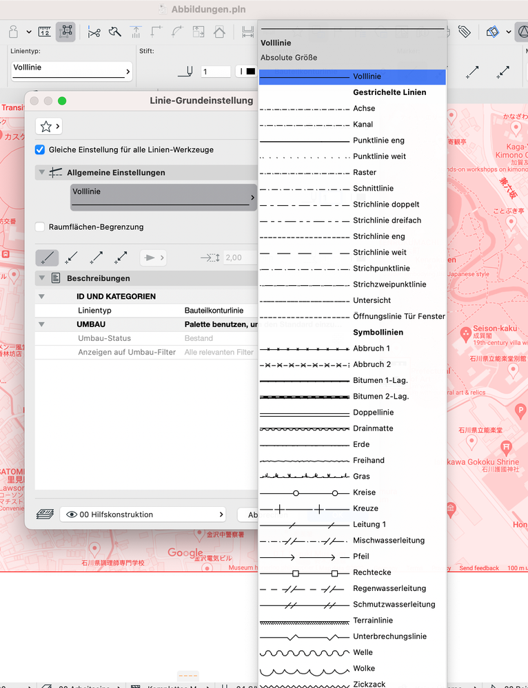Click the Bauteilkonturlinie Linientyp value
The width and height of the screenshot is (528, 688).
214,310
